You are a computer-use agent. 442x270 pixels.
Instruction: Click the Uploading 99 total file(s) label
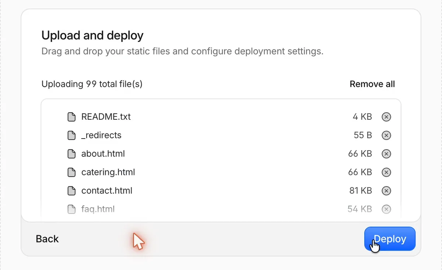92,84
